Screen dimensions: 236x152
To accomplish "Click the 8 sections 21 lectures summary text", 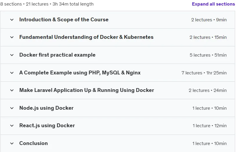I will coord(47,4).
